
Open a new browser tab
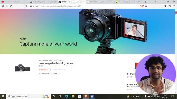[145, 2]
